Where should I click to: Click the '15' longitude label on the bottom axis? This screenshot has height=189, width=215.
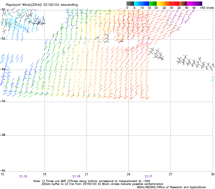(x=2, y=174)
